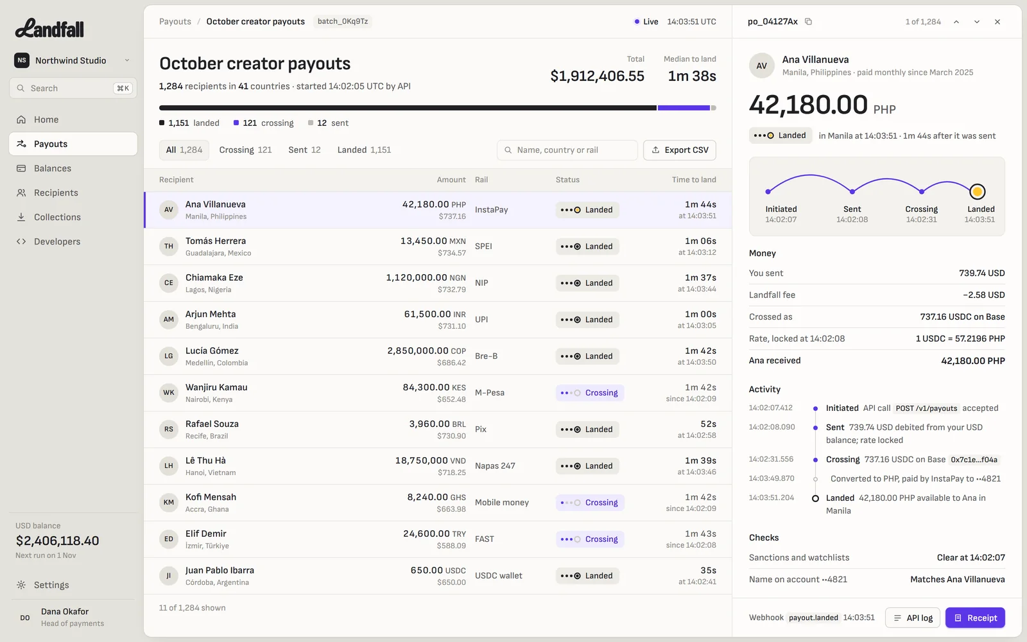Filter by Crossing 121 tab
The image size is (1027, 642).
click(245, 150)
